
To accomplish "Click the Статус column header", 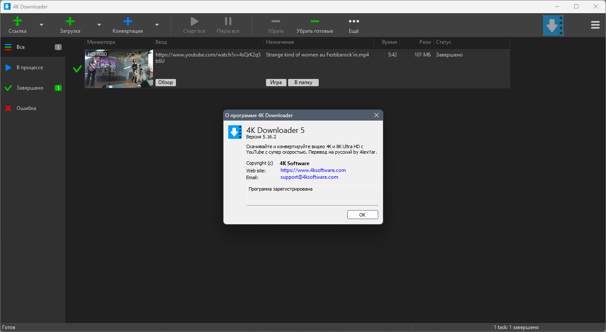I will click(472, 42).
